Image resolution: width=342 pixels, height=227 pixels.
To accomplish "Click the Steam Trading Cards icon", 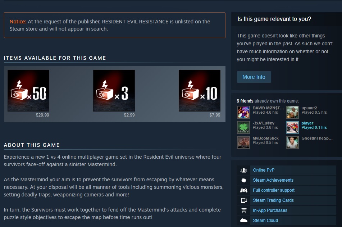I will coord(243,200).
